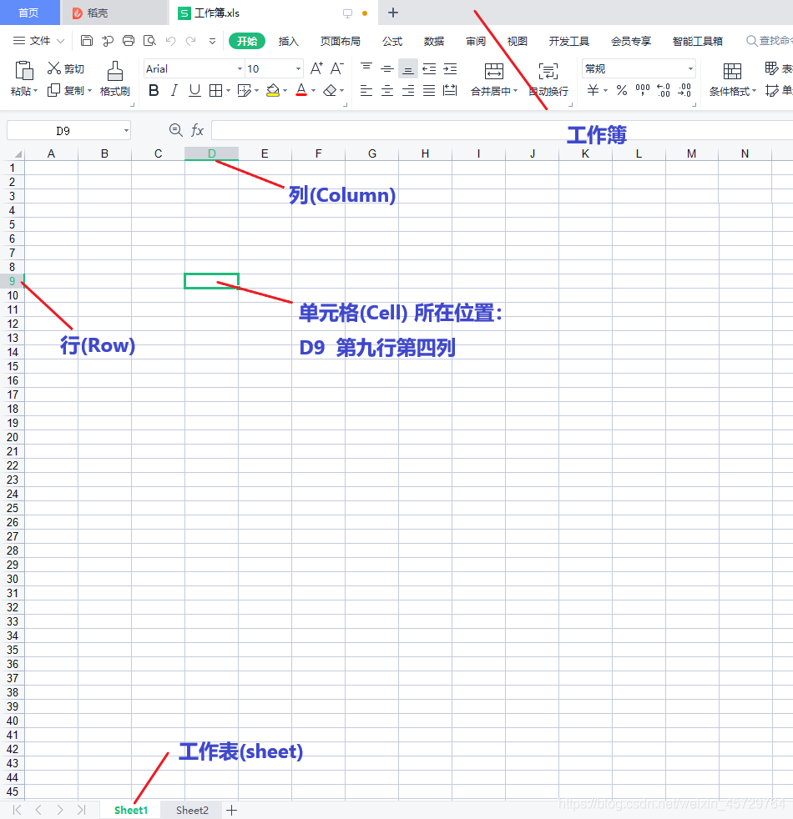Open the number format 常规 dropdown
This screenshot has width=793, height=819.
pyautogui.click(x=690, y=69)
